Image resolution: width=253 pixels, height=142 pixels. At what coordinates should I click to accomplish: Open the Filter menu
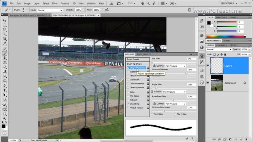point(55,4)
